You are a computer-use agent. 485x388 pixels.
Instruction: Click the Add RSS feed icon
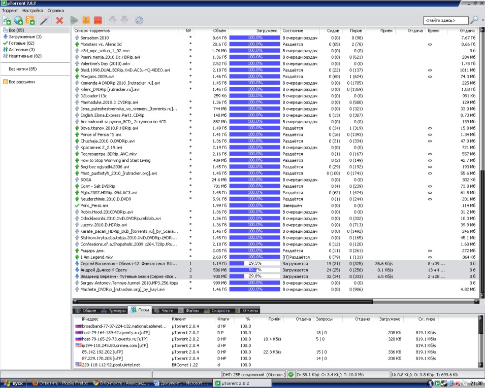pyautogui.click(x=30, y=20)
